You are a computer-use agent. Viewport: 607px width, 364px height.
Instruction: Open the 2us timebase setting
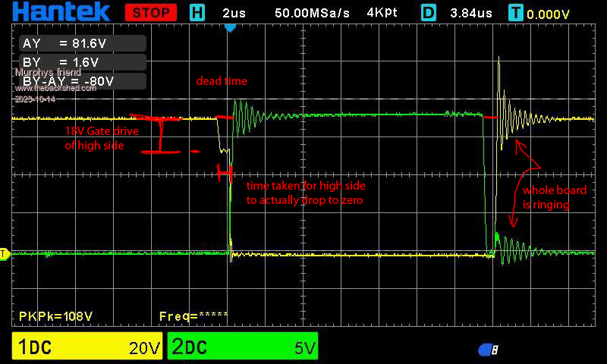tap(234, 13)
